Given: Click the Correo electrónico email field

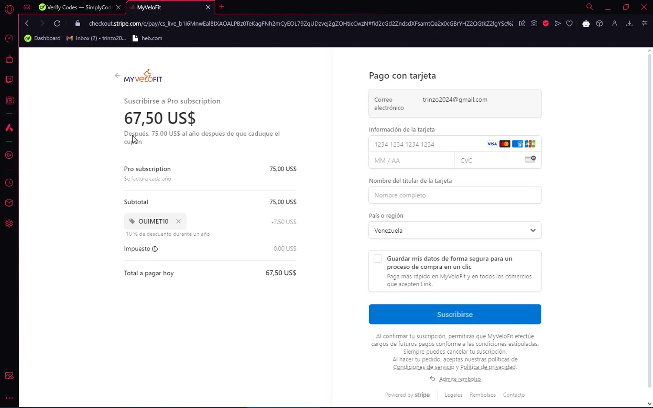Looking at the screenshot, I should [x=455, y=104].
